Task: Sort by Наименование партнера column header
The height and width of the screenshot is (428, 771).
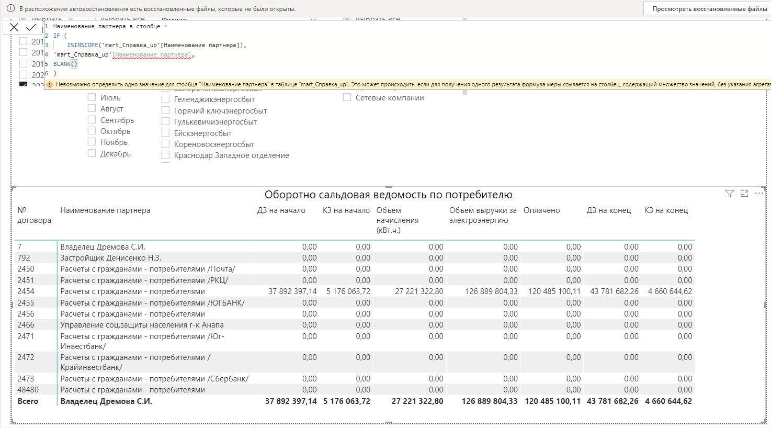Action: (x=105, y=210)
